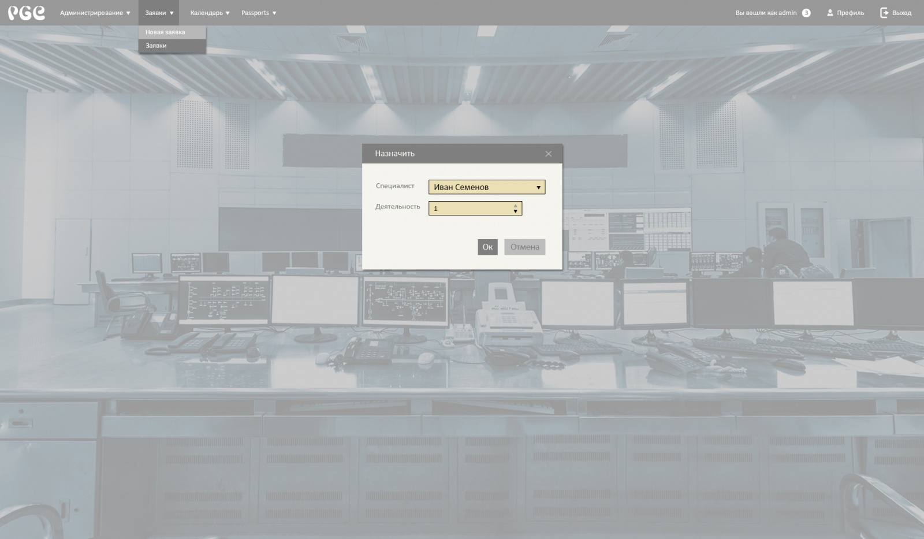Decrease the Деятельность value with down arrow

[516, 211]
